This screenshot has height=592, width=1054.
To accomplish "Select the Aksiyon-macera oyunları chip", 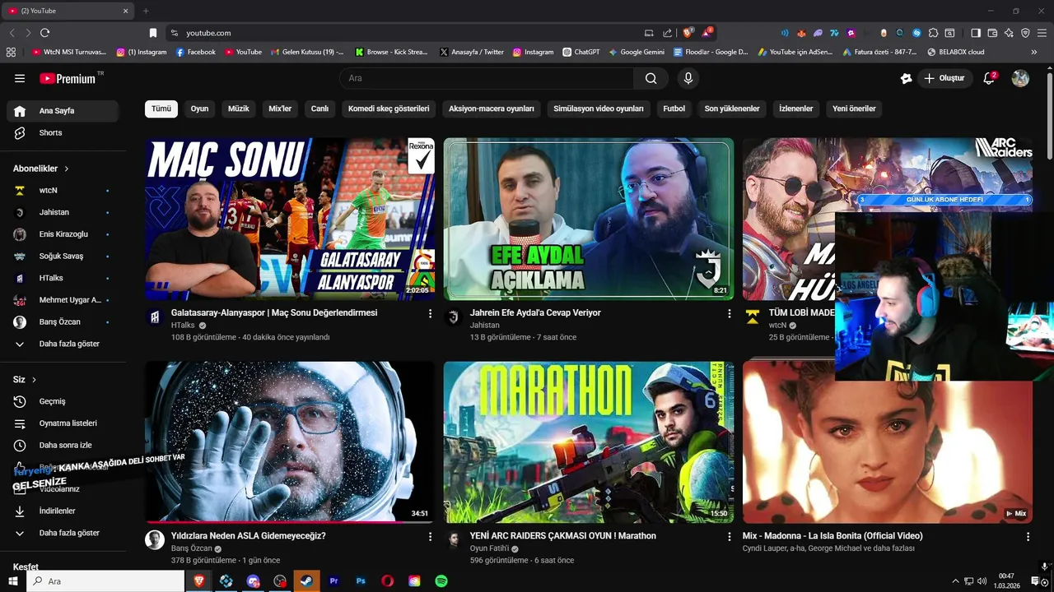I will click(492, 109).
